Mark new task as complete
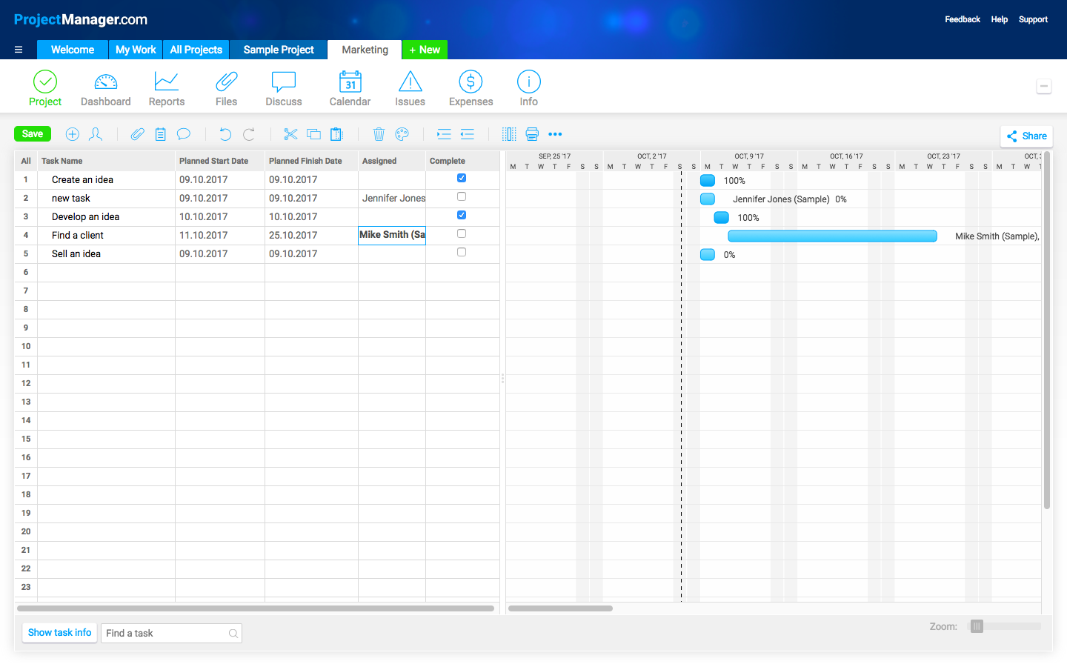Image resolution: width=1067 pixels, height=667 pixels. 462,196
